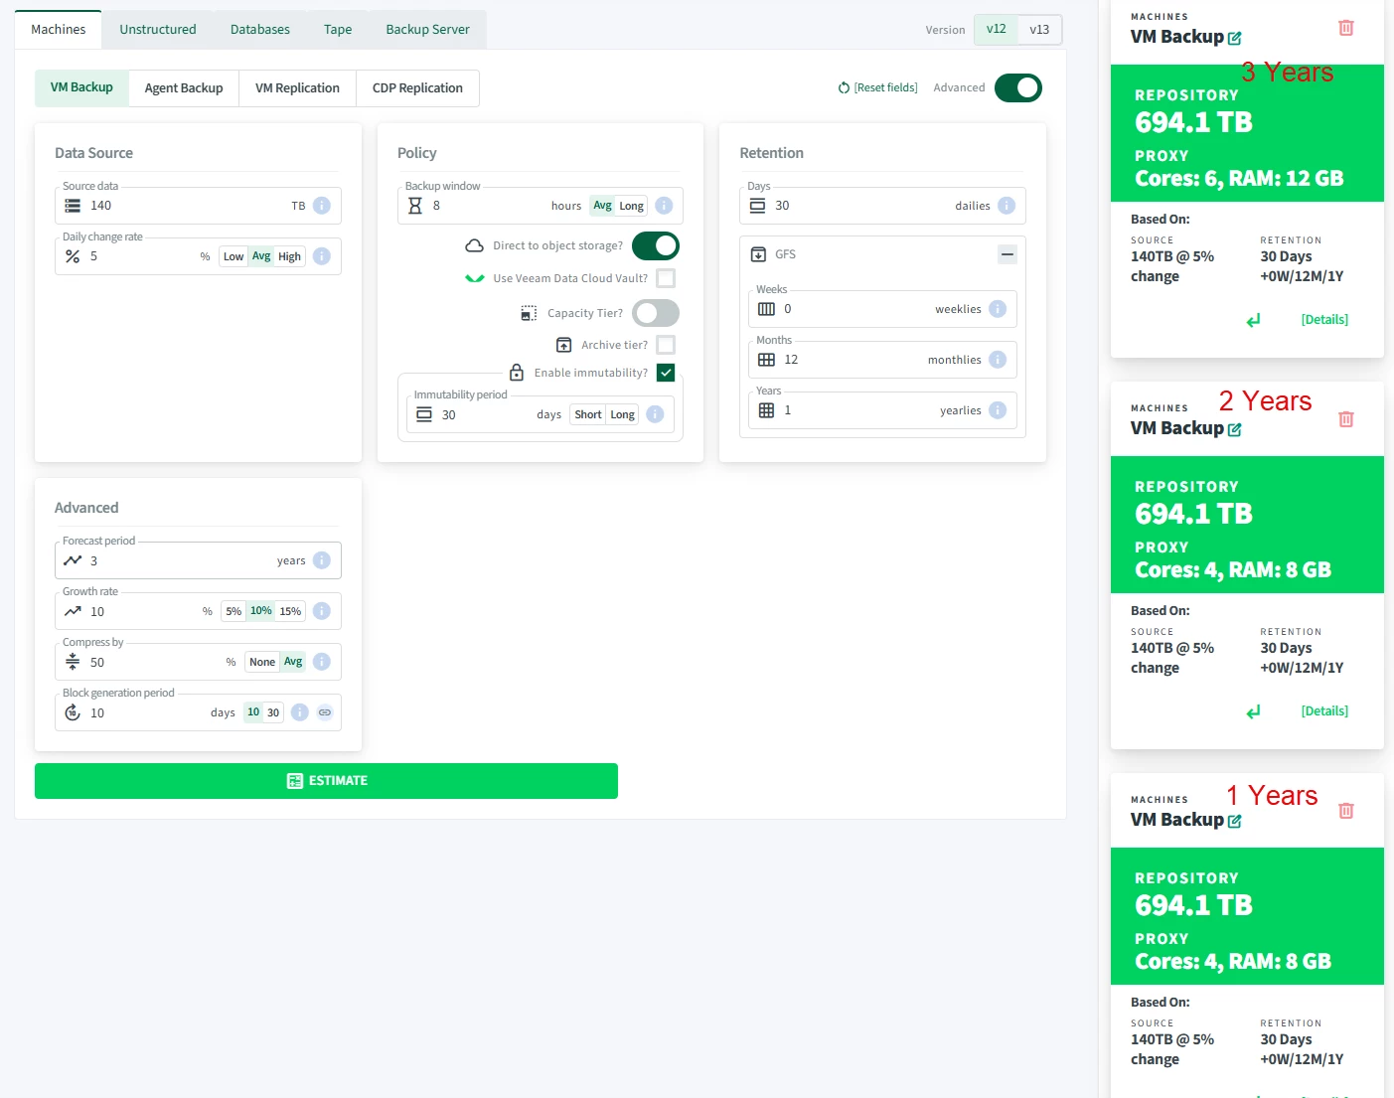1394x1098 pixels.
Task: Open Details in the second result card
Action: point(1324,711)
